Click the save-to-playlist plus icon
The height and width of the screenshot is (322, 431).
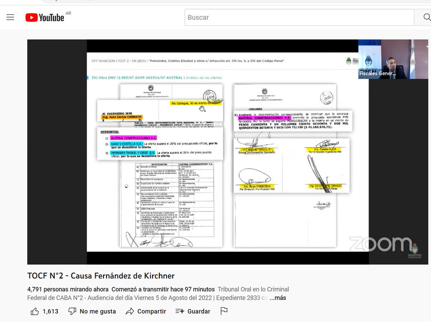[180, 311]
